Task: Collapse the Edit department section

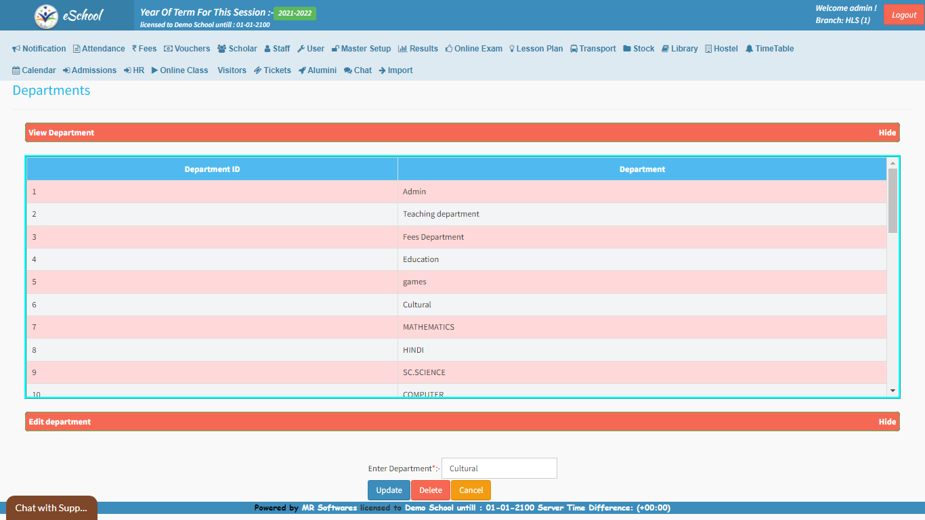Action: click(887, 422)
